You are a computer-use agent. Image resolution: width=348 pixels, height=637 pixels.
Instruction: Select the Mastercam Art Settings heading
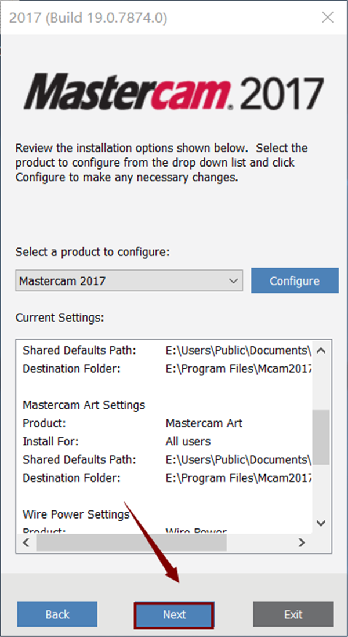point(84,405)
